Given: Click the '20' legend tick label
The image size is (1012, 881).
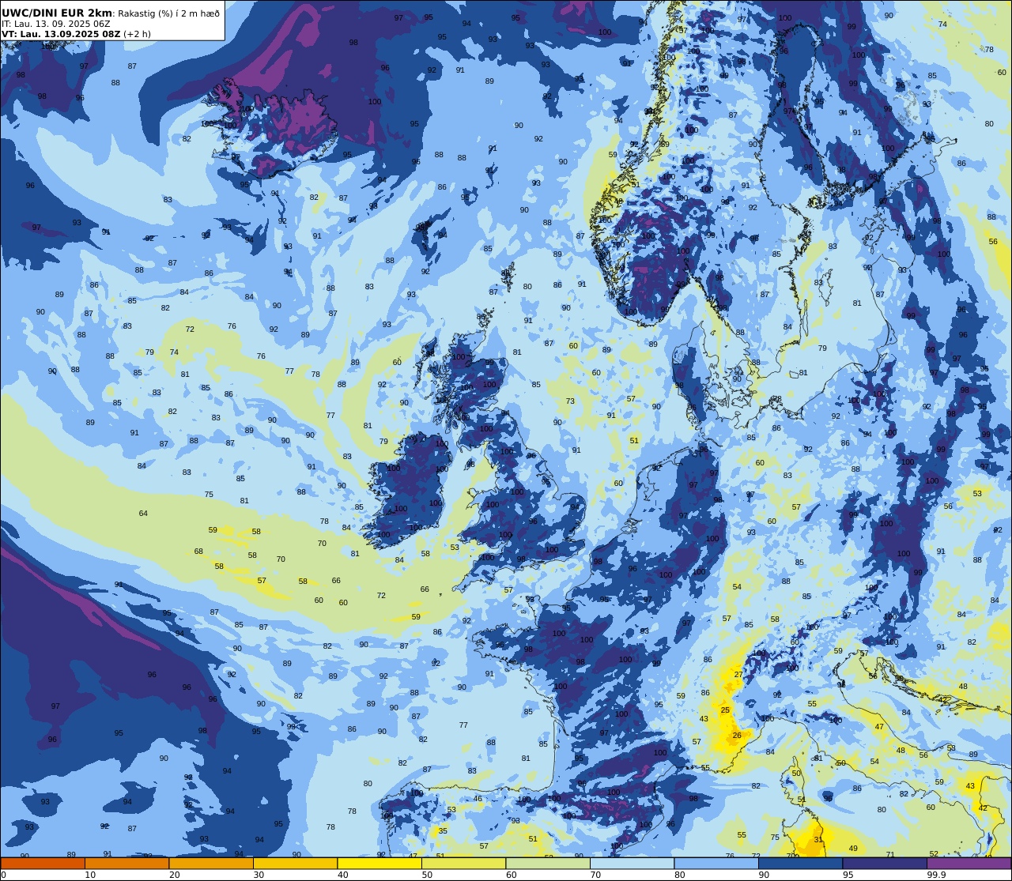Looking at the screenshot, I should (x=174, y=875).
